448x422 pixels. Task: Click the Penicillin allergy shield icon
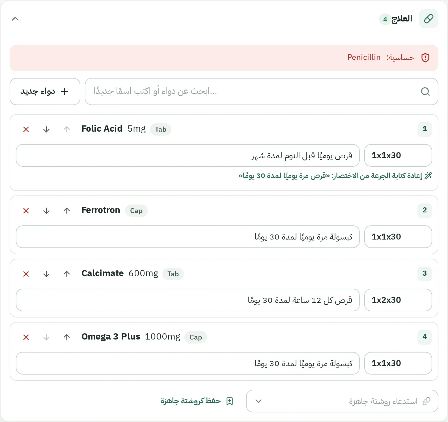click(x=425, y=58)
